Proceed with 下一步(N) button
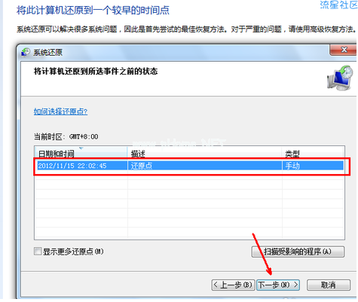Viewport: 358px width, 302px height. [278, 285]
